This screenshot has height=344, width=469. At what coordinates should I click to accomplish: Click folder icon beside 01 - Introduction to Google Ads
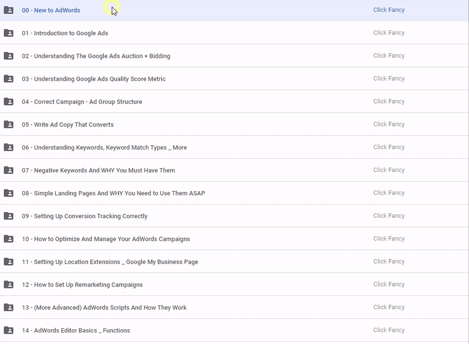tap(9, 33)
